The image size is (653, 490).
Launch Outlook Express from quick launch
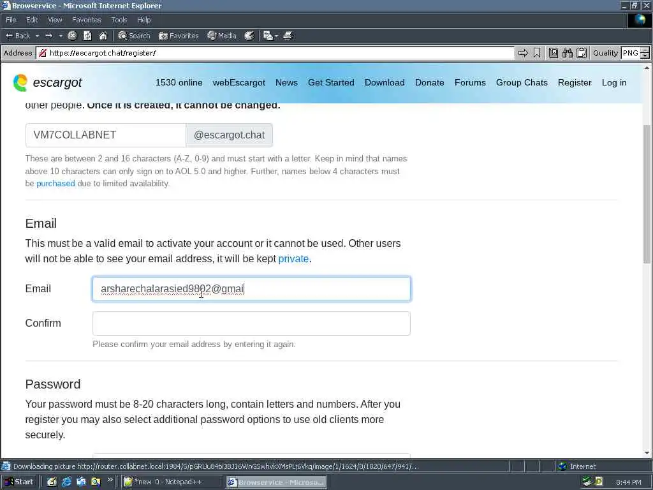click(81, 482)
